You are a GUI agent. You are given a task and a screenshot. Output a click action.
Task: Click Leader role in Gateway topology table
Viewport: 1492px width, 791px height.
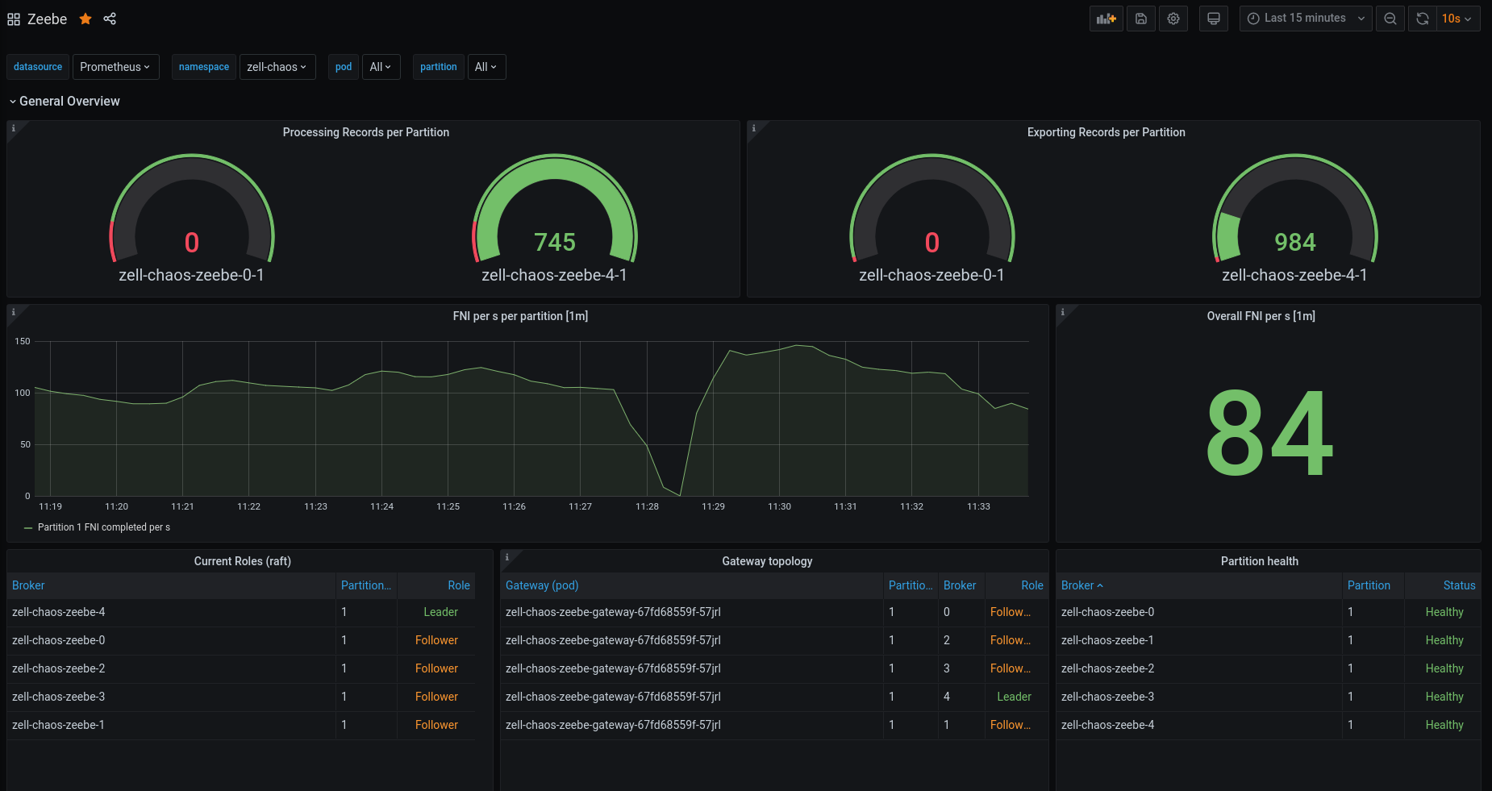click(1014, 697)
